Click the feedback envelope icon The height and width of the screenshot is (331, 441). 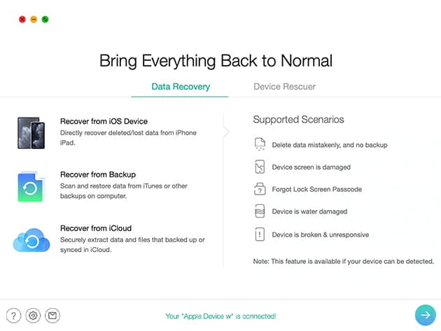tap(52, 316)
